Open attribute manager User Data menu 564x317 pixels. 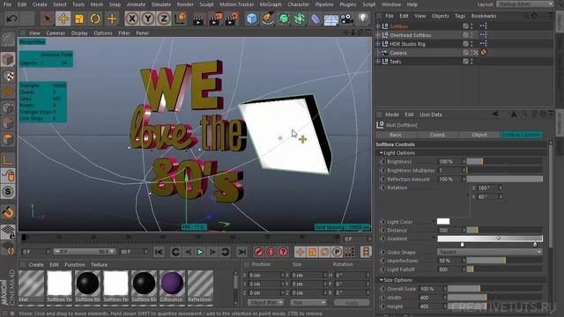click(431, 114)
